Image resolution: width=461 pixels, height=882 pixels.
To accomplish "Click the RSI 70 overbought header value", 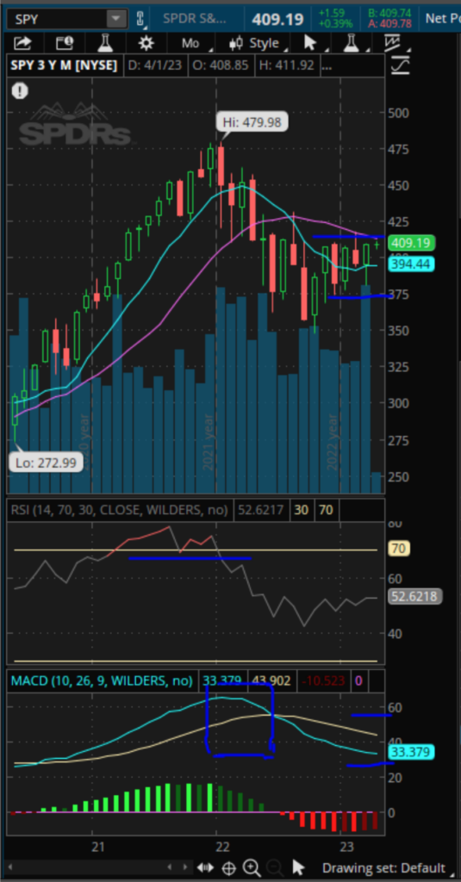I will (326, 510).
